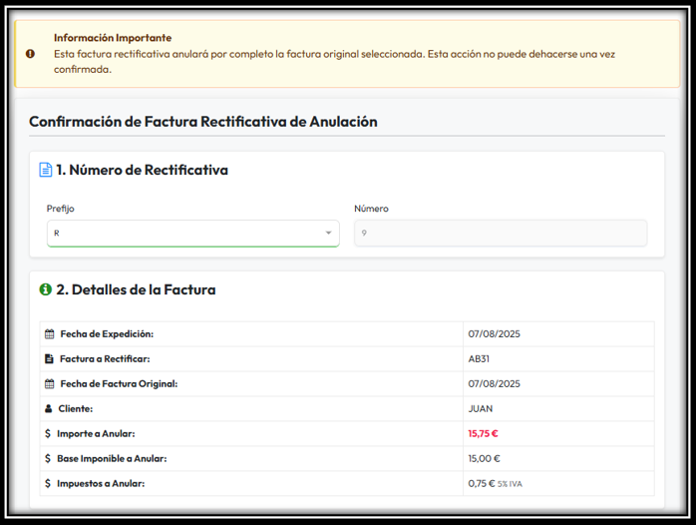Click the dollar icon for Impuestos a Anular
Viewport: 696px width, 525px height.
[48, 484]
